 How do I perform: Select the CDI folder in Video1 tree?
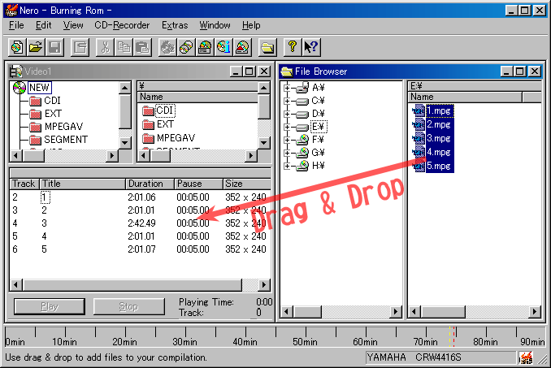coord(52,101)
